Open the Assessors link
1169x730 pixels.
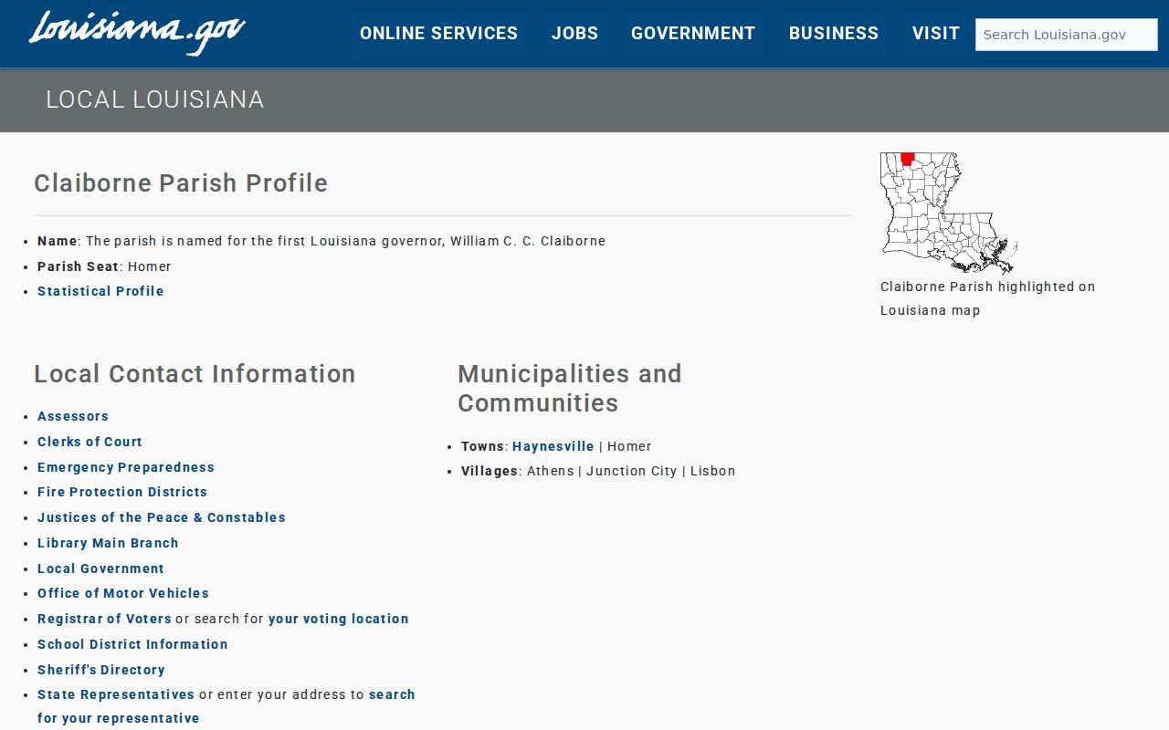[x=73, y=416]
